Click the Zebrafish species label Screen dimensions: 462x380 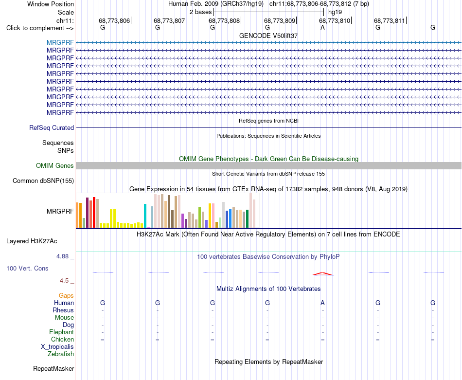pos(61,354)
